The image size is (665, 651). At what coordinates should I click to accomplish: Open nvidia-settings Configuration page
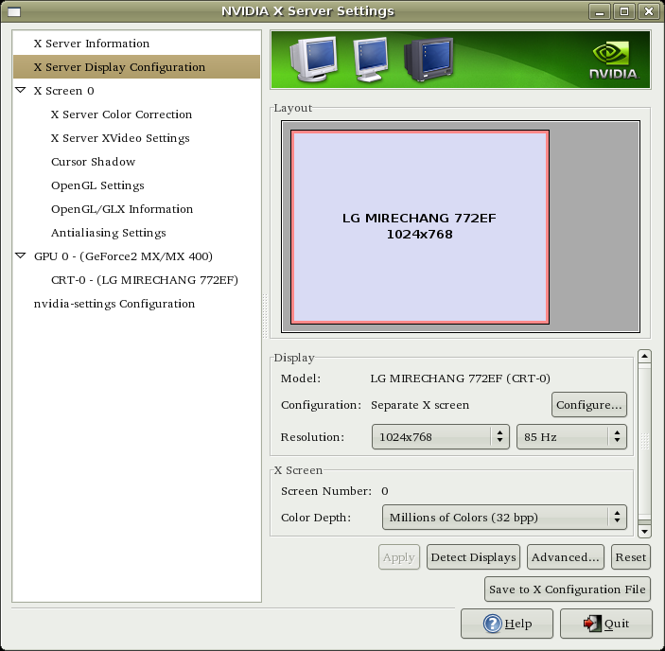[136, 304]
